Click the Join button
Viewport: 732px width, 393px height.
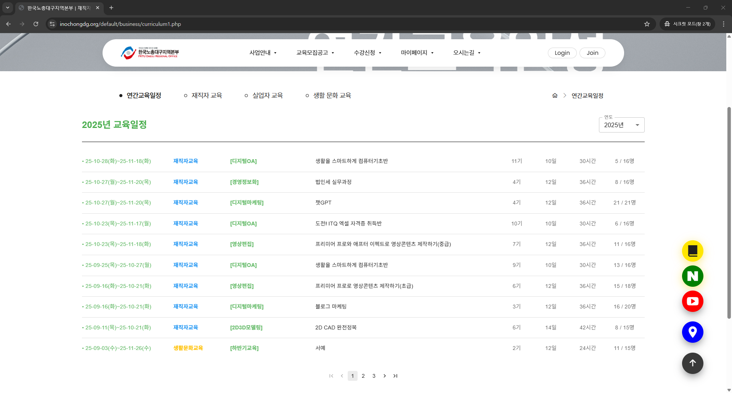click(x=592, y=53)
